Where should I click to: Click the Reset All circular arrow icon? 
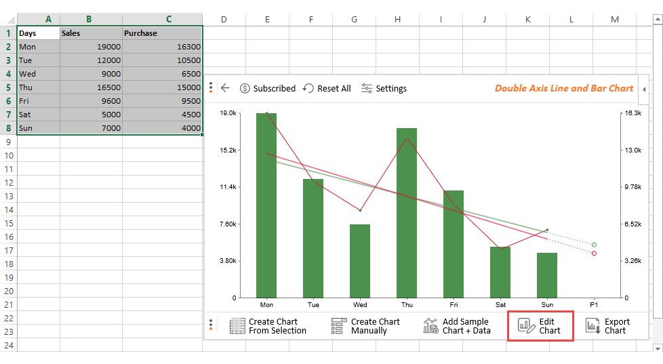pyautogui.click(x=308, y=88)
